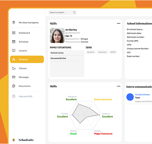Click the Lessons book icon
Screen dimensions: 152x144
point(14,50)
